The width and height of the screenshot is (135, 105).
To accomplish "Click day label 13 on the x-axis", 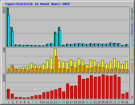I will [56, 102].
